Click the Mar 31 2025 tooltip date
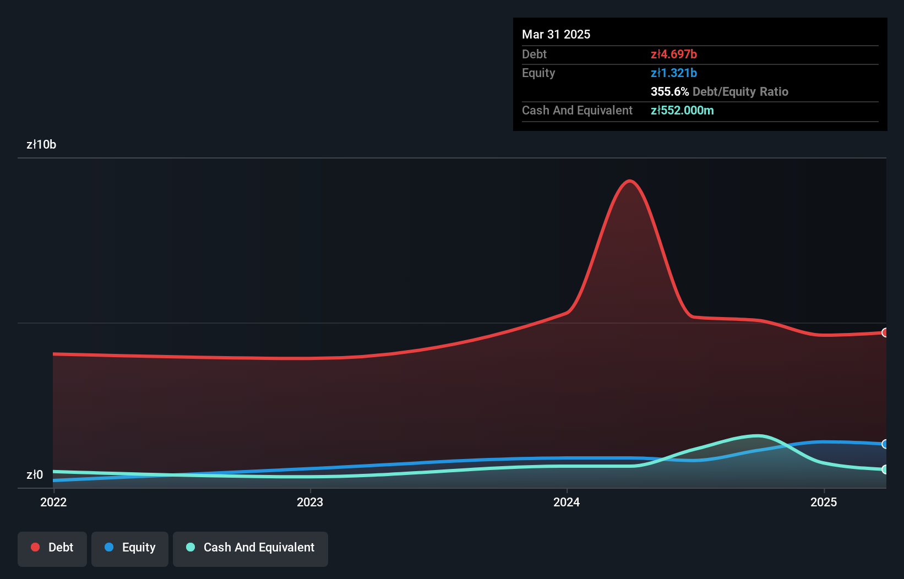Viewport: 904px width, 579px height. click(x=556, y=34)
